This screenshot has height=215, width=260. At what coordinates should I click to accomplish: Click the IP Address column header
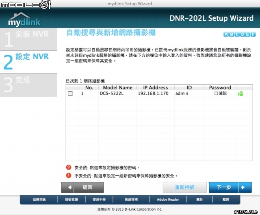coord(156,88)
